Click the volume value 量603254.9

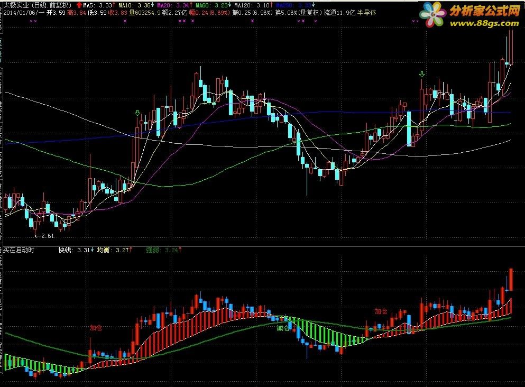pyautogui.click(x=145, y=13)
